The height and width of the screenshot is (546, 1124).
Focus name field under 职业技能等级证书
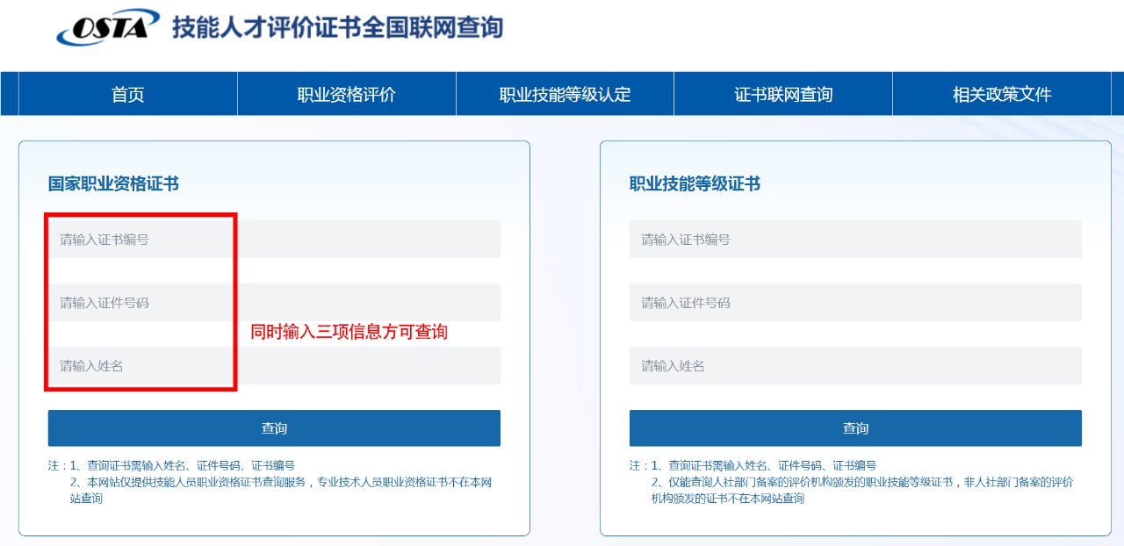pyautogui.click(x=855, y=366)
